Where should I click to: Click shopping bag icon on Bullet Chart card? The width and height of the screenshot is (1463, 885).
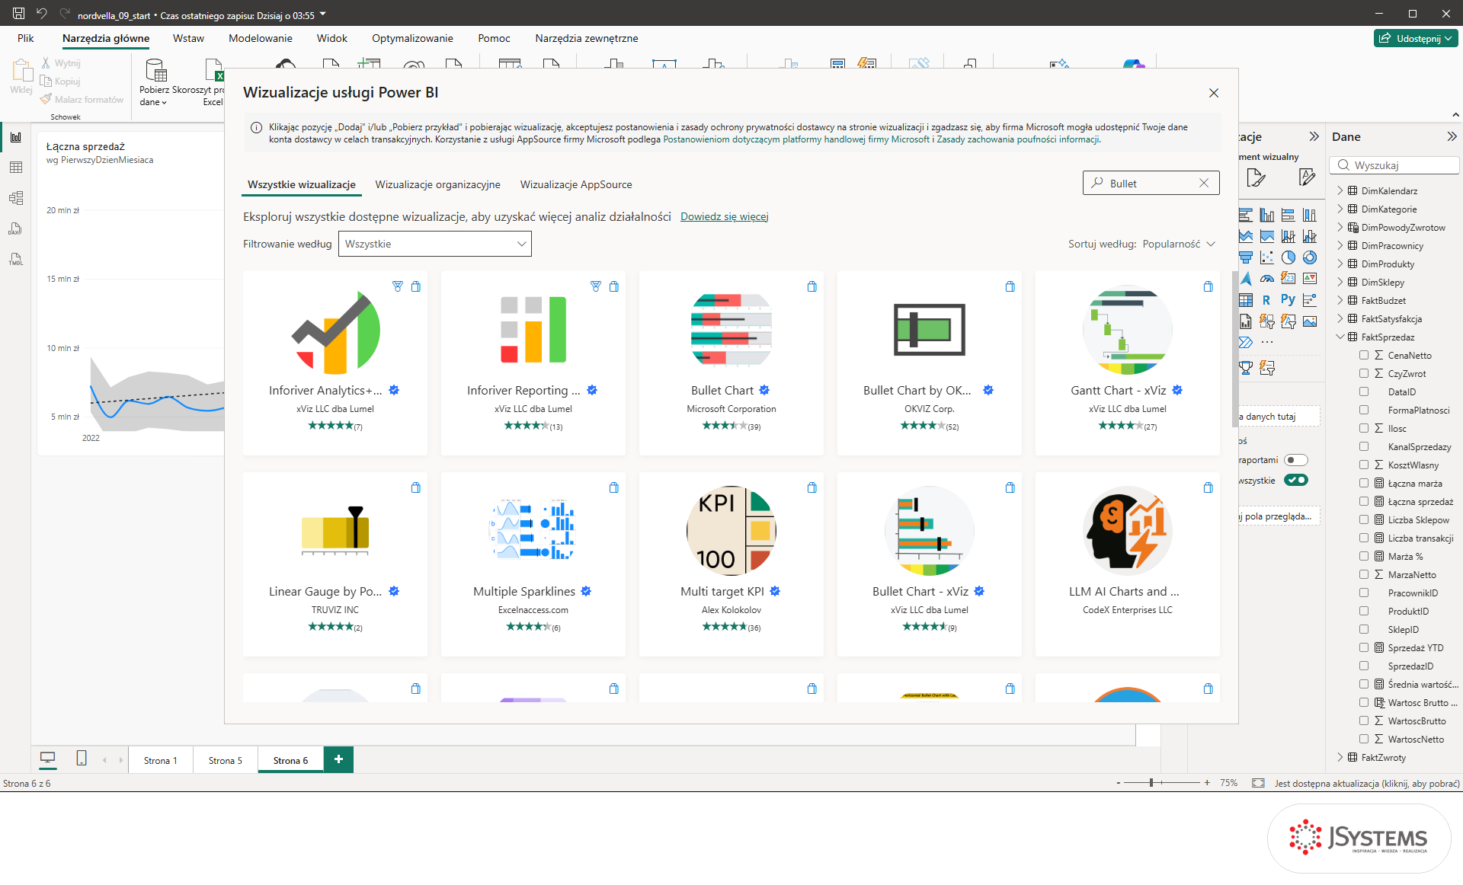click(812, 286)
